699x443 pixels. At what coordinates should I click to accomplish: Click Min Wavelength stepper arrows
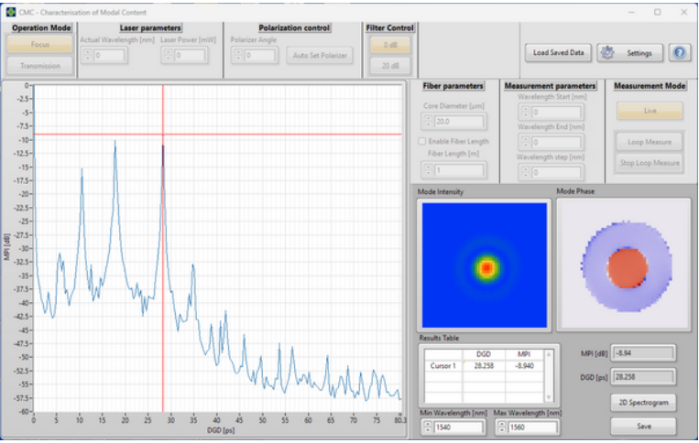[425, 427]
